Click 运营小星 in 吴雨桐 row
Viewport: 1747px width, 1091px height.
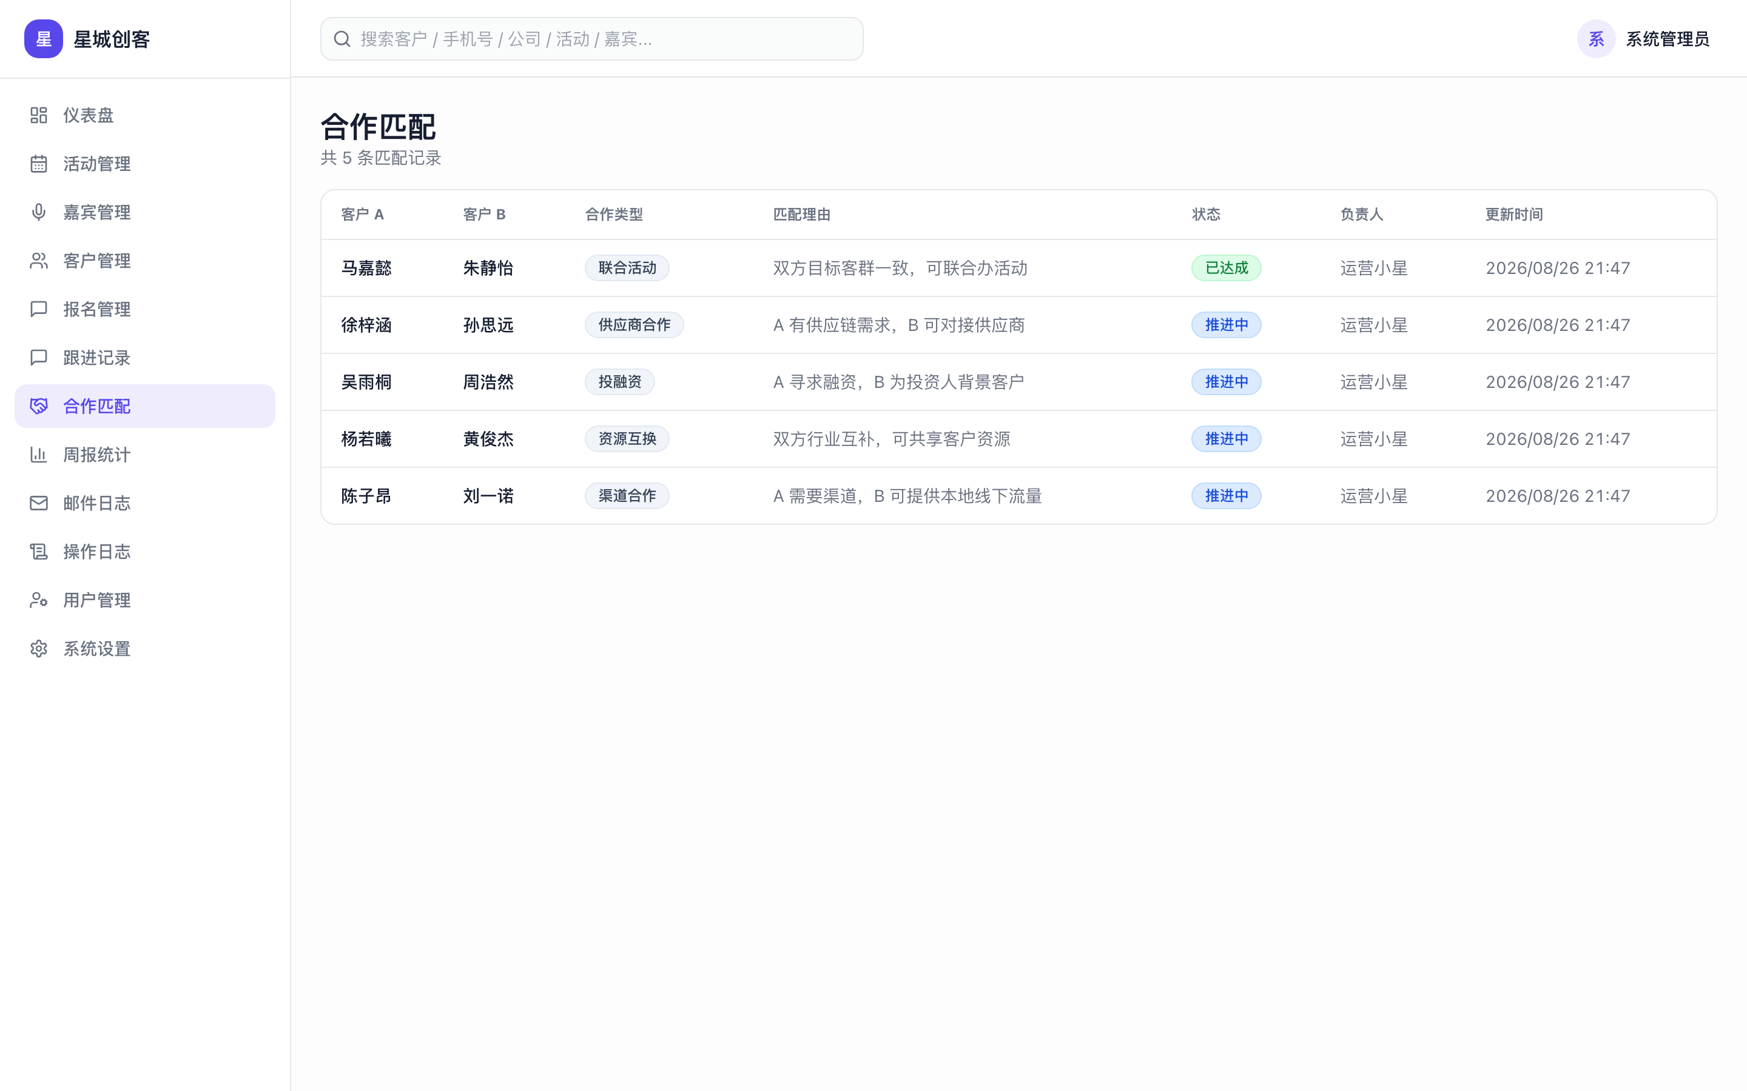(x=1374, y=382)
